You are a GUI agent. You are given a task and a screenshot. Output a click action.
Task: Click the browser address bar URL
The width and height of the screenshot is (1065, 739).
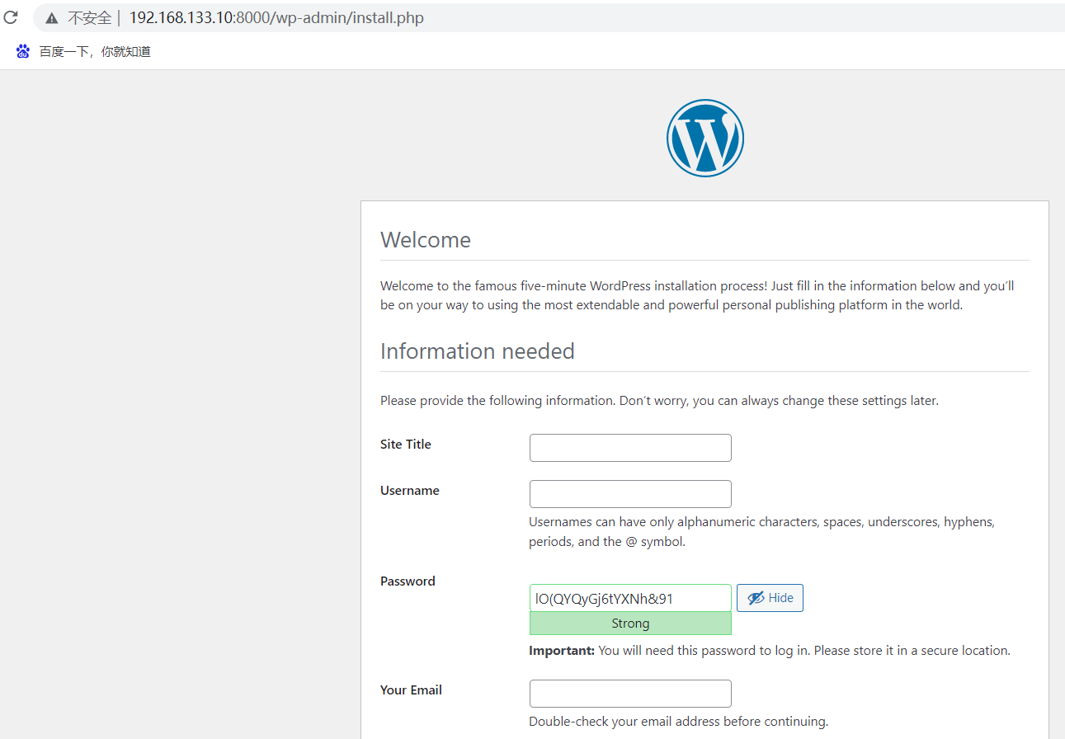point(276,18)
